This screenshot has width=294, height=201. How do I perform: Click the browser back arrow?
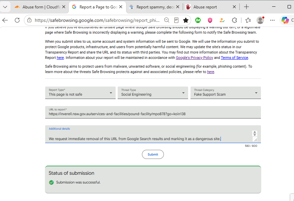pos(5,20)
